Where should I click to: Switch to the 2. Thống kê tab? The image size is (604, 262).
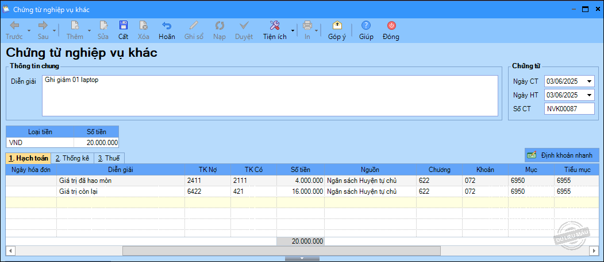pos(72,158)
